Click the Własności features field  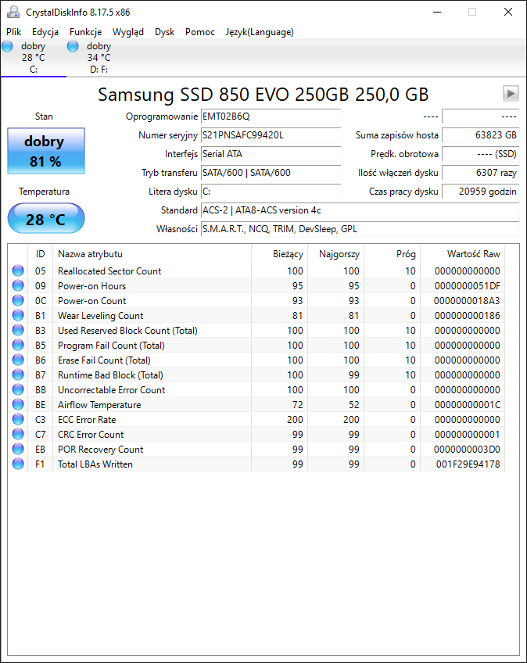tap(360, 229)
